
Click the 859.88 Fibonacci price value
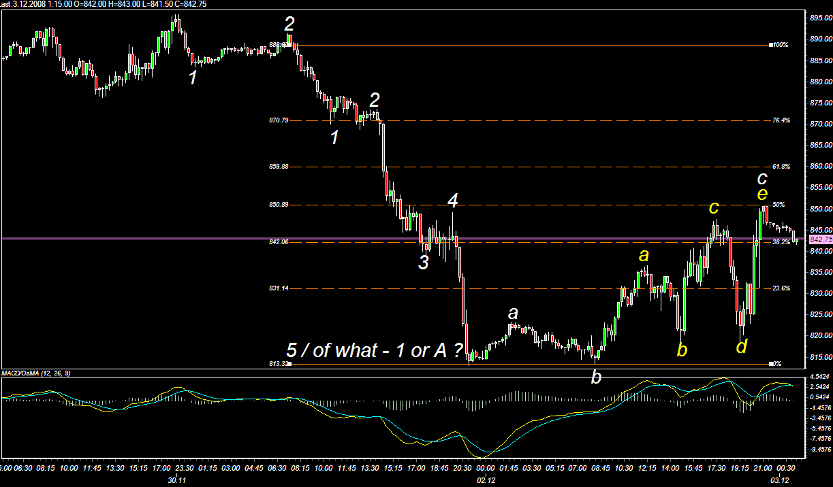point(279,166)
